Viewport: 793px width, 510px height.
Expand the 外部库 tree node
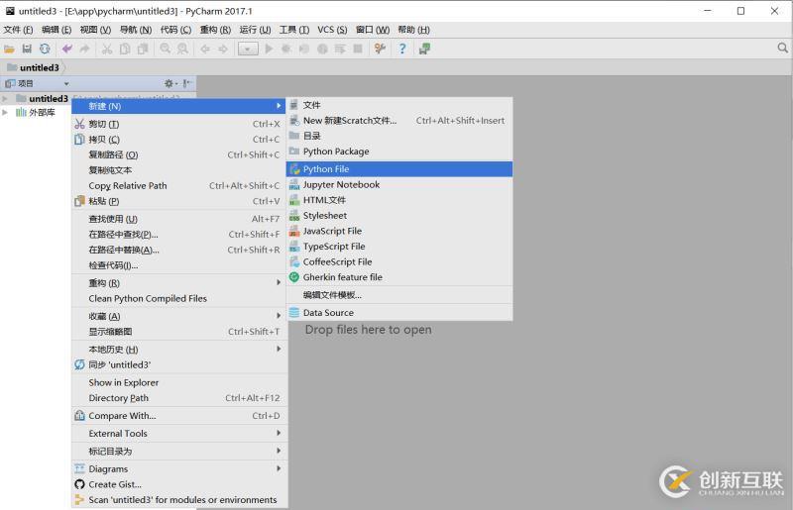5,112
